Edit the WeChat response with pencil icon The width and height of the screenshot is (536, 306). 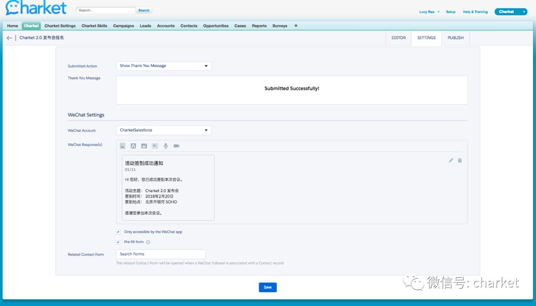coord(451,160)
